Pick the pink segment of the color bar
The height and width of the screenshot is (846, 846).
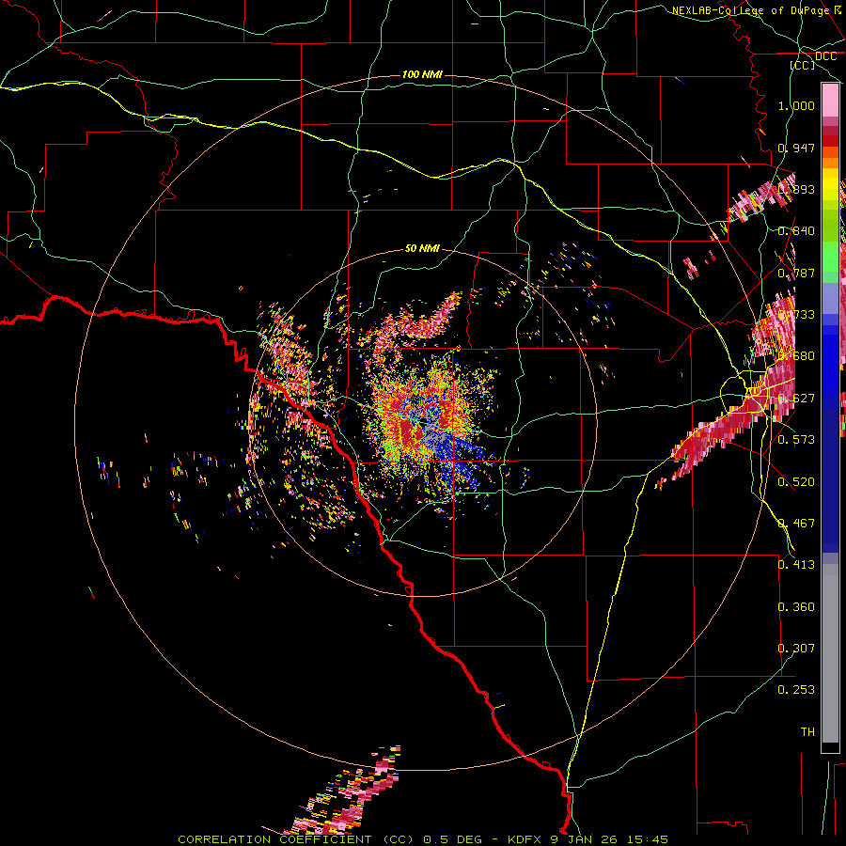[x=830, y=100]
